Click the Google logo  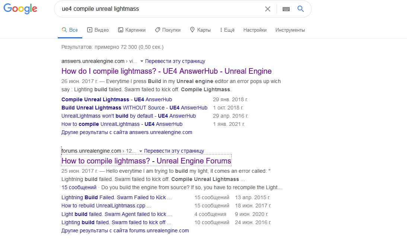point(20,9)
